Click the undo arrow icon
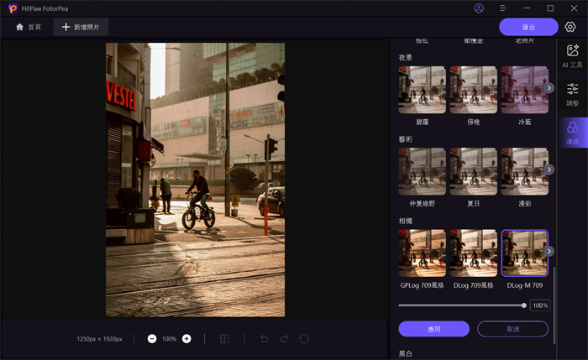This screenshot has width=588, height=360. pos(264,339)
